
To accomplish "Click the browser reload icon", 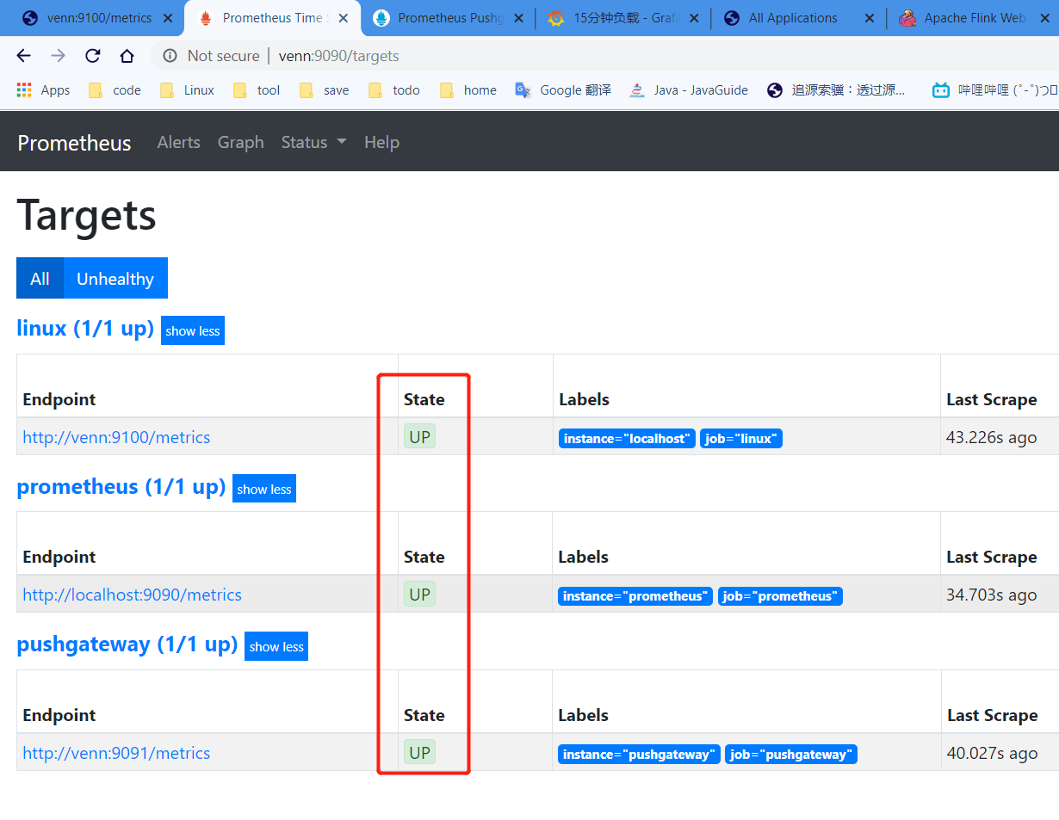I will 92,56.
